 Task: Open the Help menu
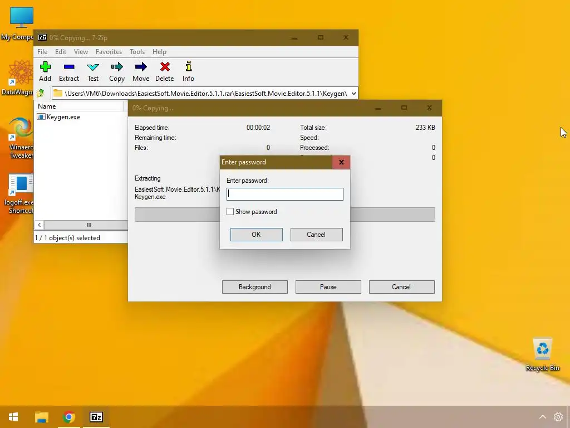pos(159,52)
